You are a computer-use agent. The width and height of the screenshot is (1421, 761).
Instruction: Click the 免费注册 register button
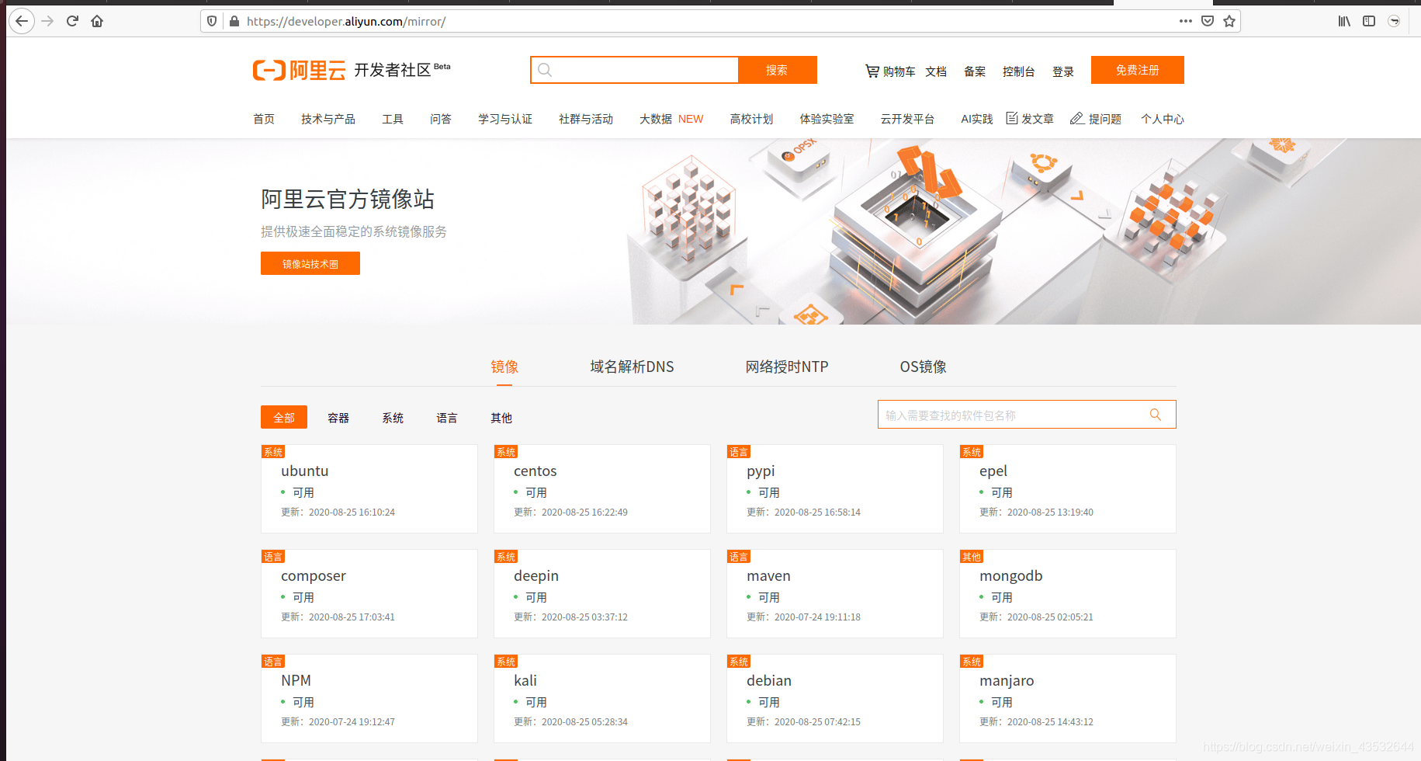point(1137,70)
